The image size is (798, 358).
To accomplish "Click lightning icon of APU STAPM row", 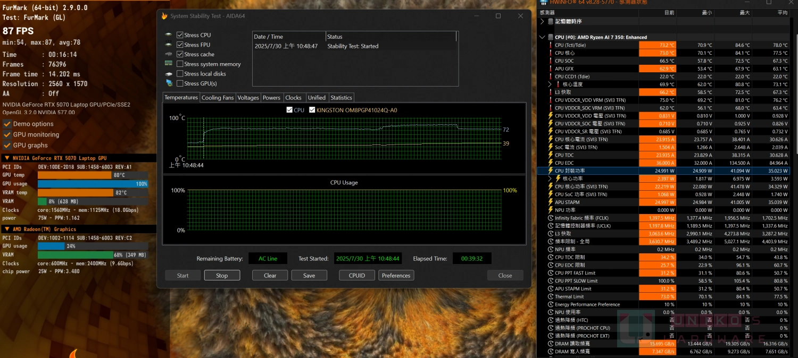I will pos(551,202).
